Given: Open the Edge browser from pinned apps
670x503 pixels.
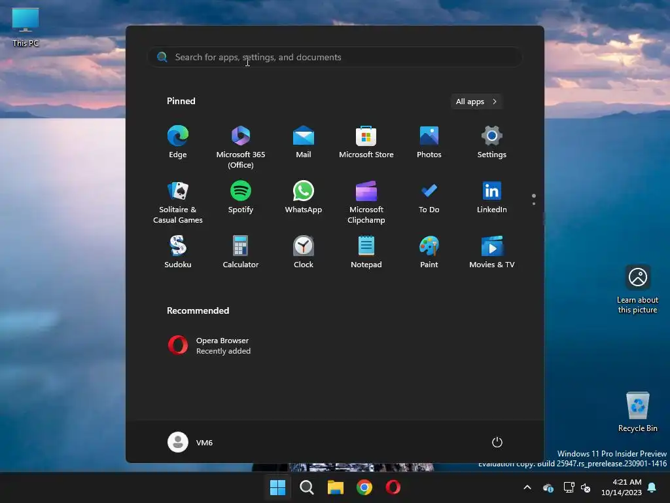Looking at the screenshot, I should 178,142.
